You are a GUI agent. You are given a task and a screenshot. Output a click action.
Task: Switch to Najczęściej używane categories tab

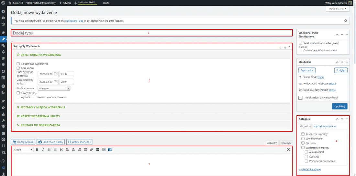pos(324,126)
